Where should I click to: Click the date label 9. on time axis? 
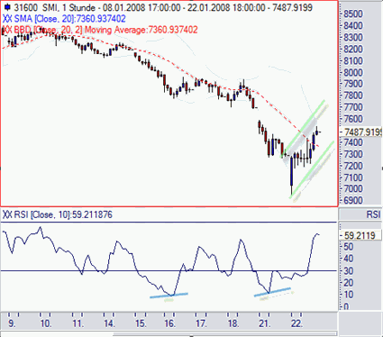pyautogui.click(x=12, y=323)
